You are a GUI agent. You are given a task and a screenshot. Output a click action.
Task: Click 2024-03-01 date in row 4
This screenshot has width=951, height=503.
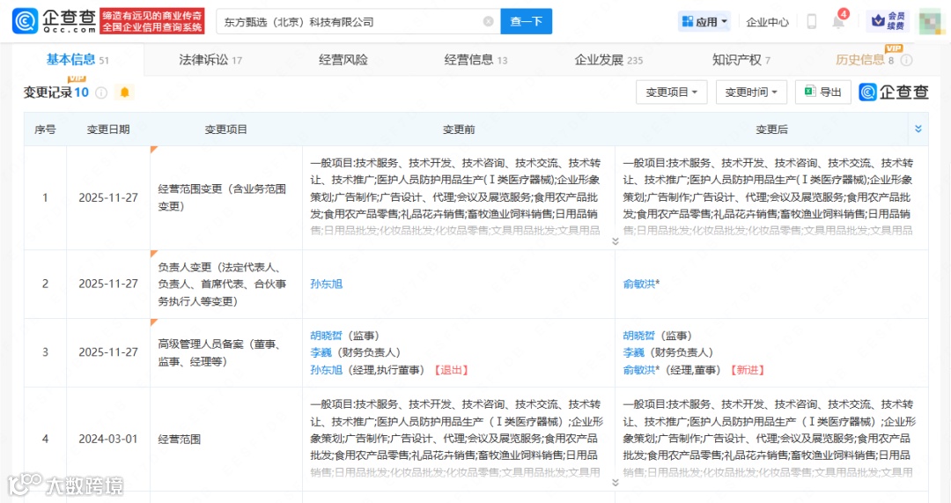pos(108,439)
